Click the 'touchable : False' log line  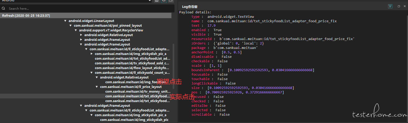pos(209,79)
